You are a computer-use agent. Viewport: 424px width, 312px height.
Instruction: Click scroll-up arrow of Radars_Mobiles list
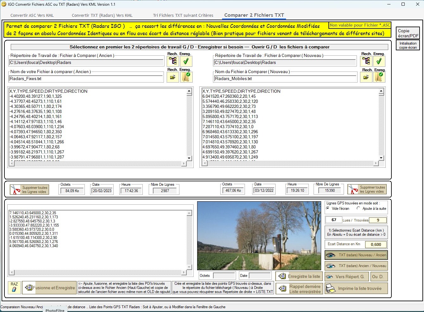[381, 91]
